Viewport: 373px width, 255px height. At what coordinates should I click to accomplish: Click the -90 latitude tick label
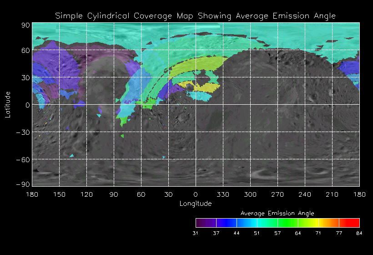(x=24, y=184)
